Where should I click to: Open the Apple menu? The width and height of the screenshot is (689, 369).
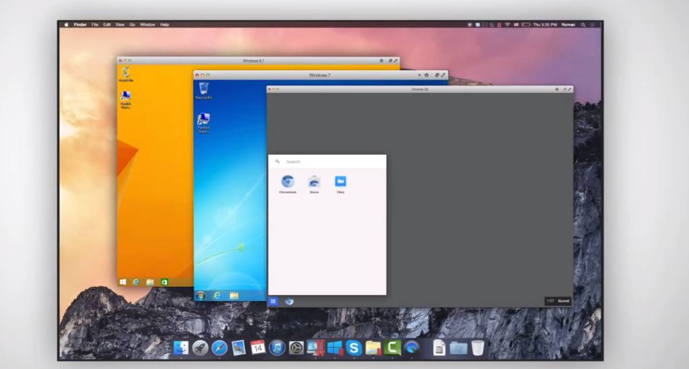67,25
